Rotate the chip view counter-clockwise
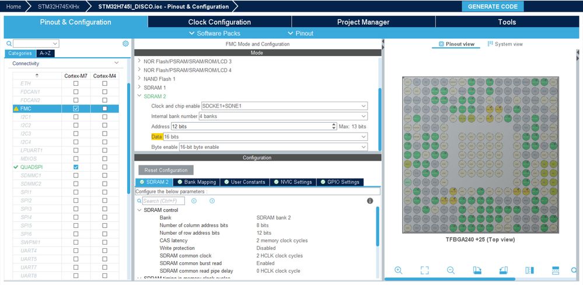 tap(503, 270)
